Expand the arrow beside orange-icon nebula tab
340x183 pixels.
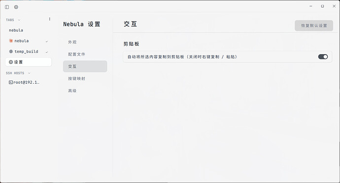pyautogui.click(x=47, y=41)
